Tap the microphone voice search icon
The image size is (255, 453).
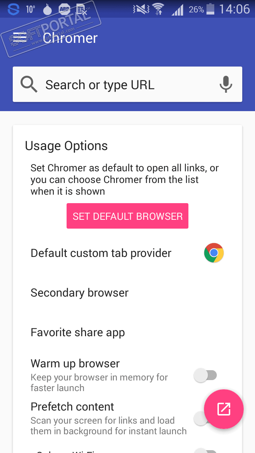(x=226, y=85)
